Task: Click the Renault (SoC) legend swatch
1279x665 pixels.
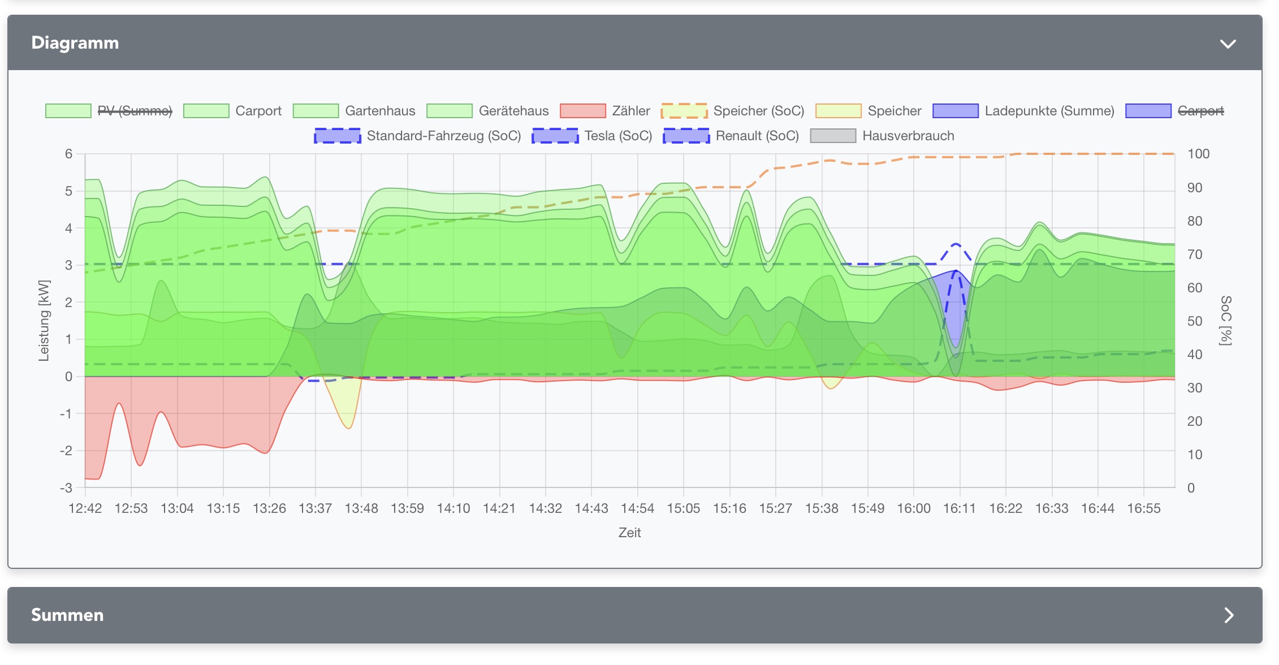Action: [686, 136]
